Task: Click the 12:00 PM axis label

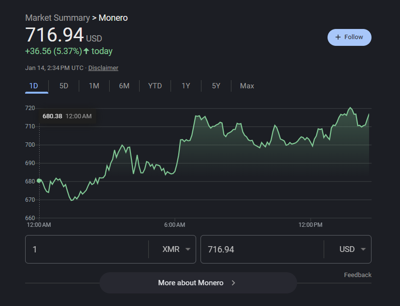Action: pyautogui.click(x=311, y=225)
